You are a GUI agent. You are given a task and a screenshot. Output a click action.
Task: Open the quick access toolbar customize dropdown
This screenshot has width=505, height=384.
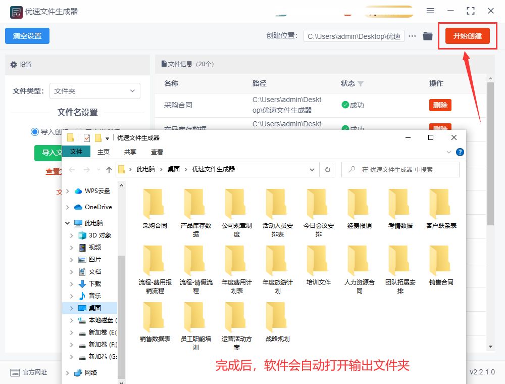107,138
